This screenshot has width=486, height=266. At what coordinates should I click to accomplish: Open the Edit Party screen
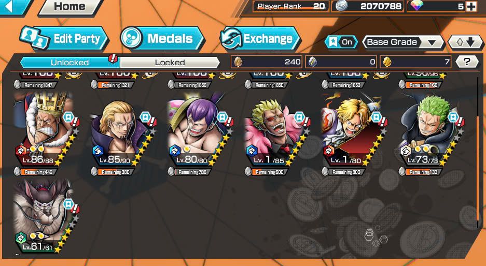[x=64, y=39]
